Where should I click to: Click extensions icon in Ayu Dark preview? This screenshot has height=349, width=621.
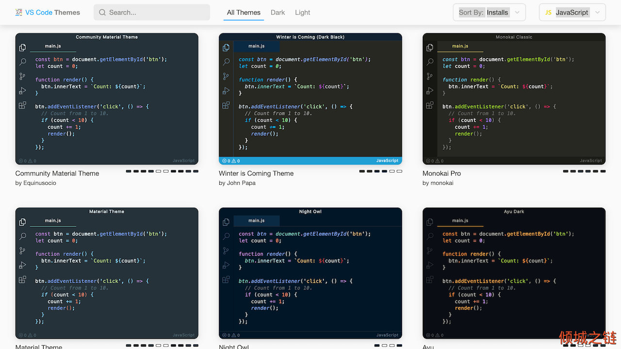pyautogui.click(x=430, y=280)
